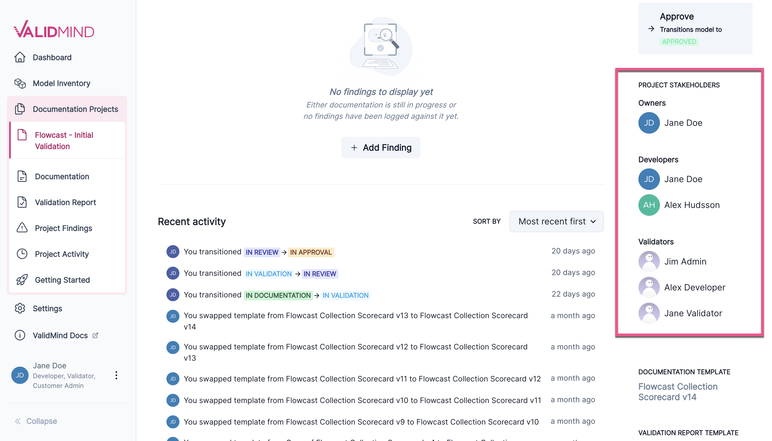The height and width of the screenshot is (441, 772).
Task: Click the ValidMind Docs info icon
Action: (20, 335)
